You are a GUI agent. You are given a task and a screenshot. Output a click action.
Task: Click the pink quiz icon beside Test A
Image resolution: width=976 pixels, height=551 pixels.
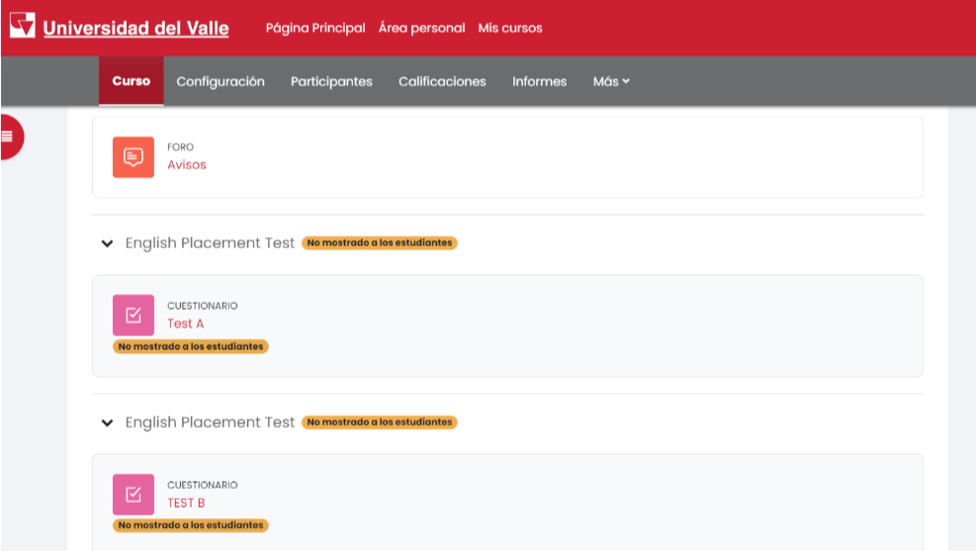coord(133,316)
